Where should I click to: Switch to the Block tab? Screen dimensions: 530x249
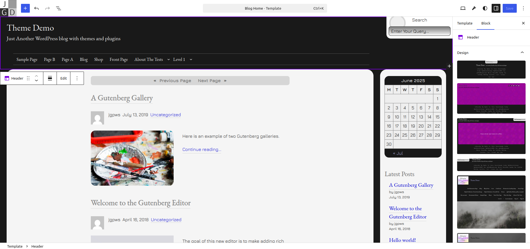486,23
